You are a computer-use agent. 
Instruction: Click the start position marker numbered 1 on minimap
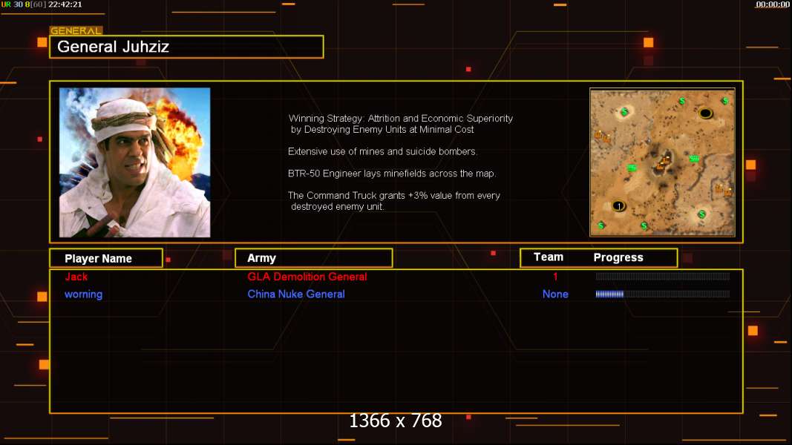point(619,206)
